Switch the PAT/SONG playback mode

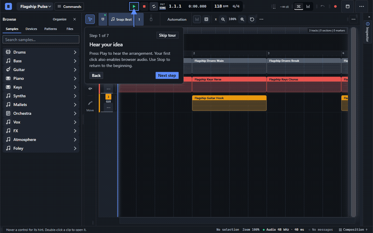click(x=162, y=7)
